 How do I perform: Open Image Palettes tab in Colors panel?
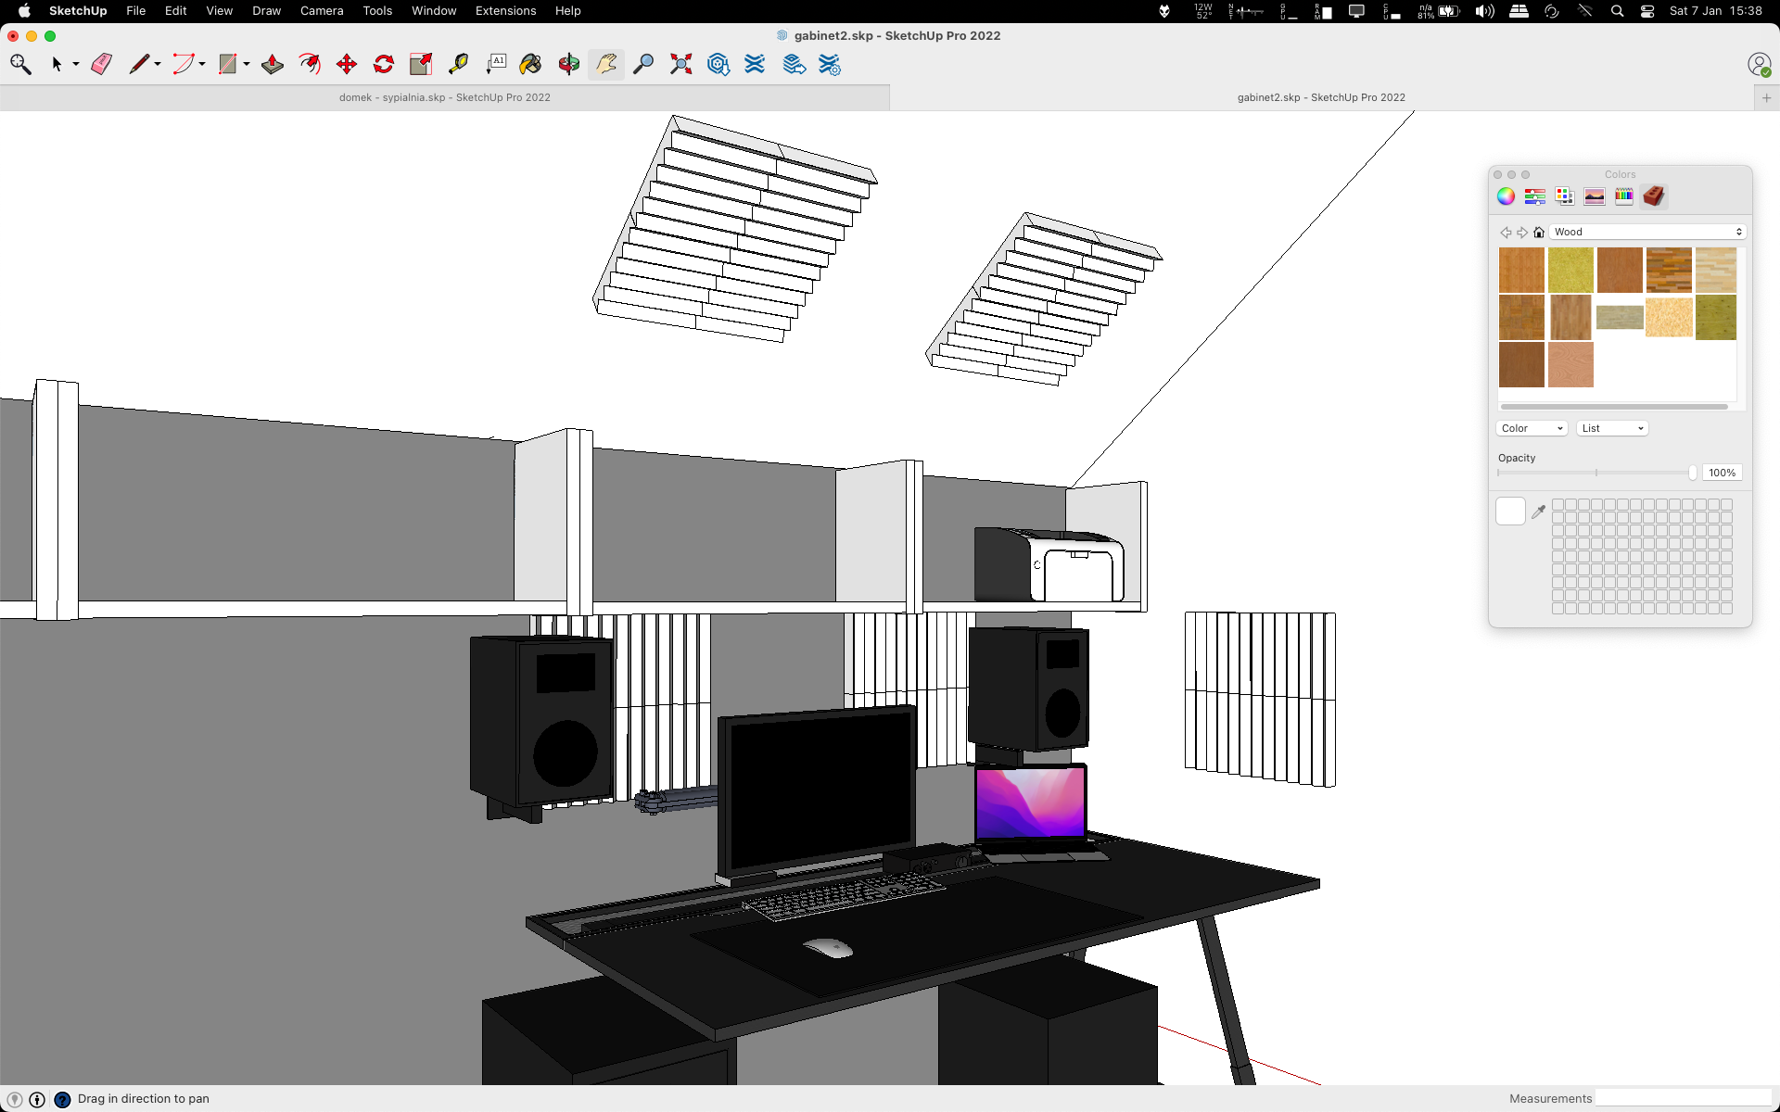pos(1595,196)
